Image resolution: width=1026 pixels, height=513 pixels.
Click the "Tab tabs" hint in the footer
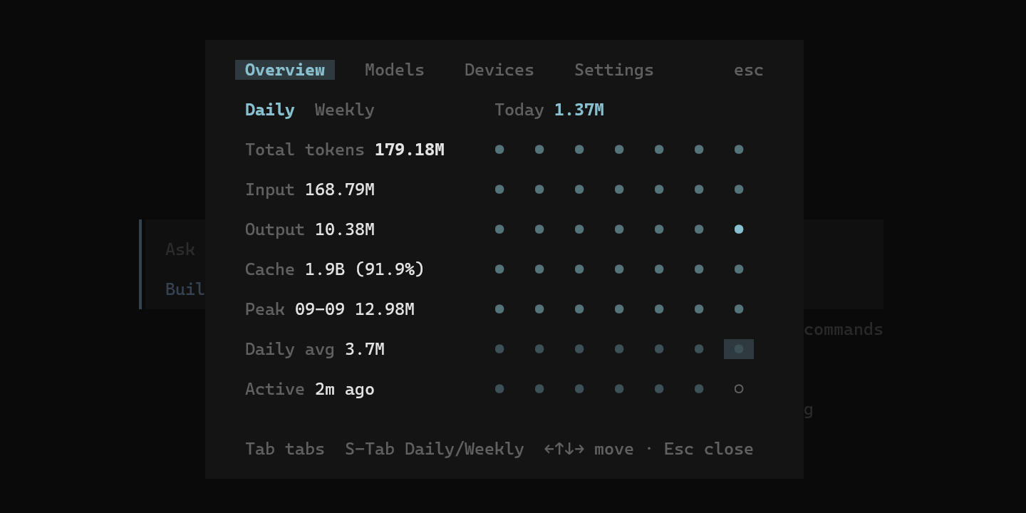(285, 449)
